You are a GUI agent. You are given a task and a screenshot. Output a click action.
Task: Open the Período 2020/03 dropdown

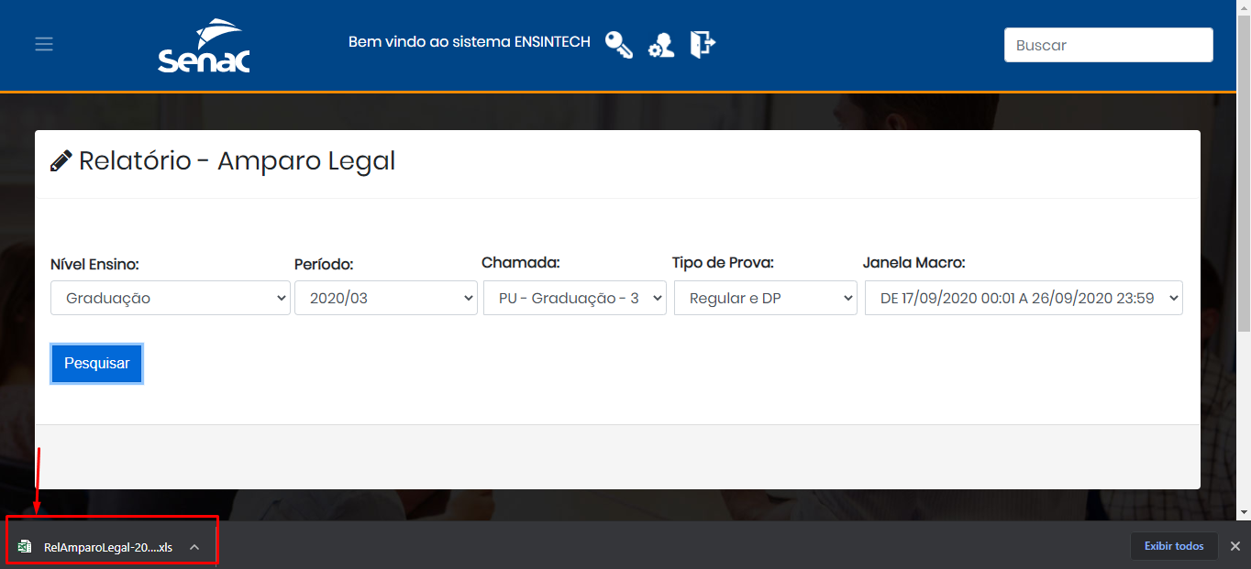[386, 298]
